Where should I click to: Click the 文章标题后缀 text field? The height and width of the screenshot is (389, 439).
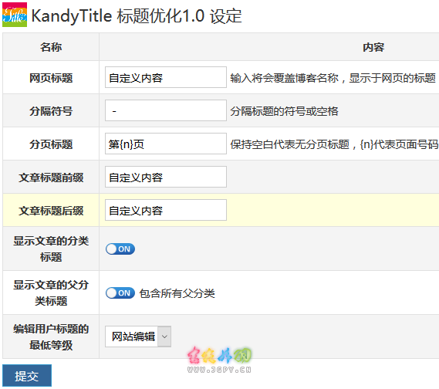click(166, 210)
